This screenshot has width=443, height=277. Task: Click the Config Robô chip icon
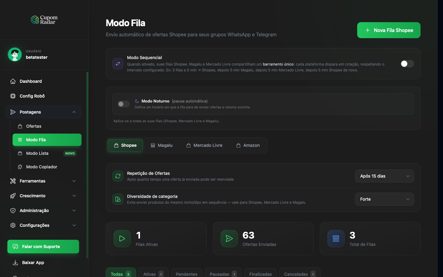(x=13, y=96)
